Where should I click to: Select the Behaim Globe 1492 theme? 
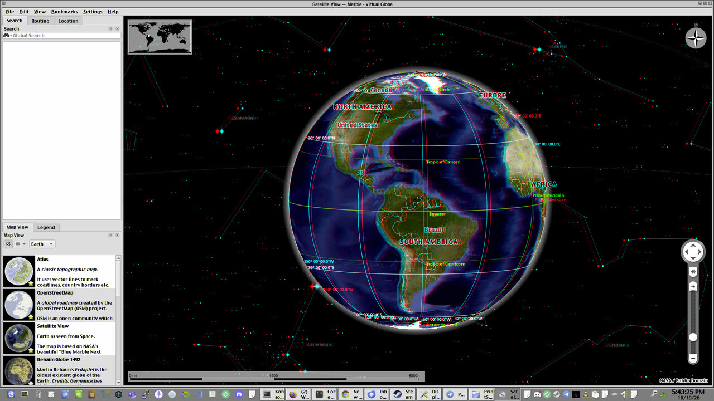coord(59,370)
